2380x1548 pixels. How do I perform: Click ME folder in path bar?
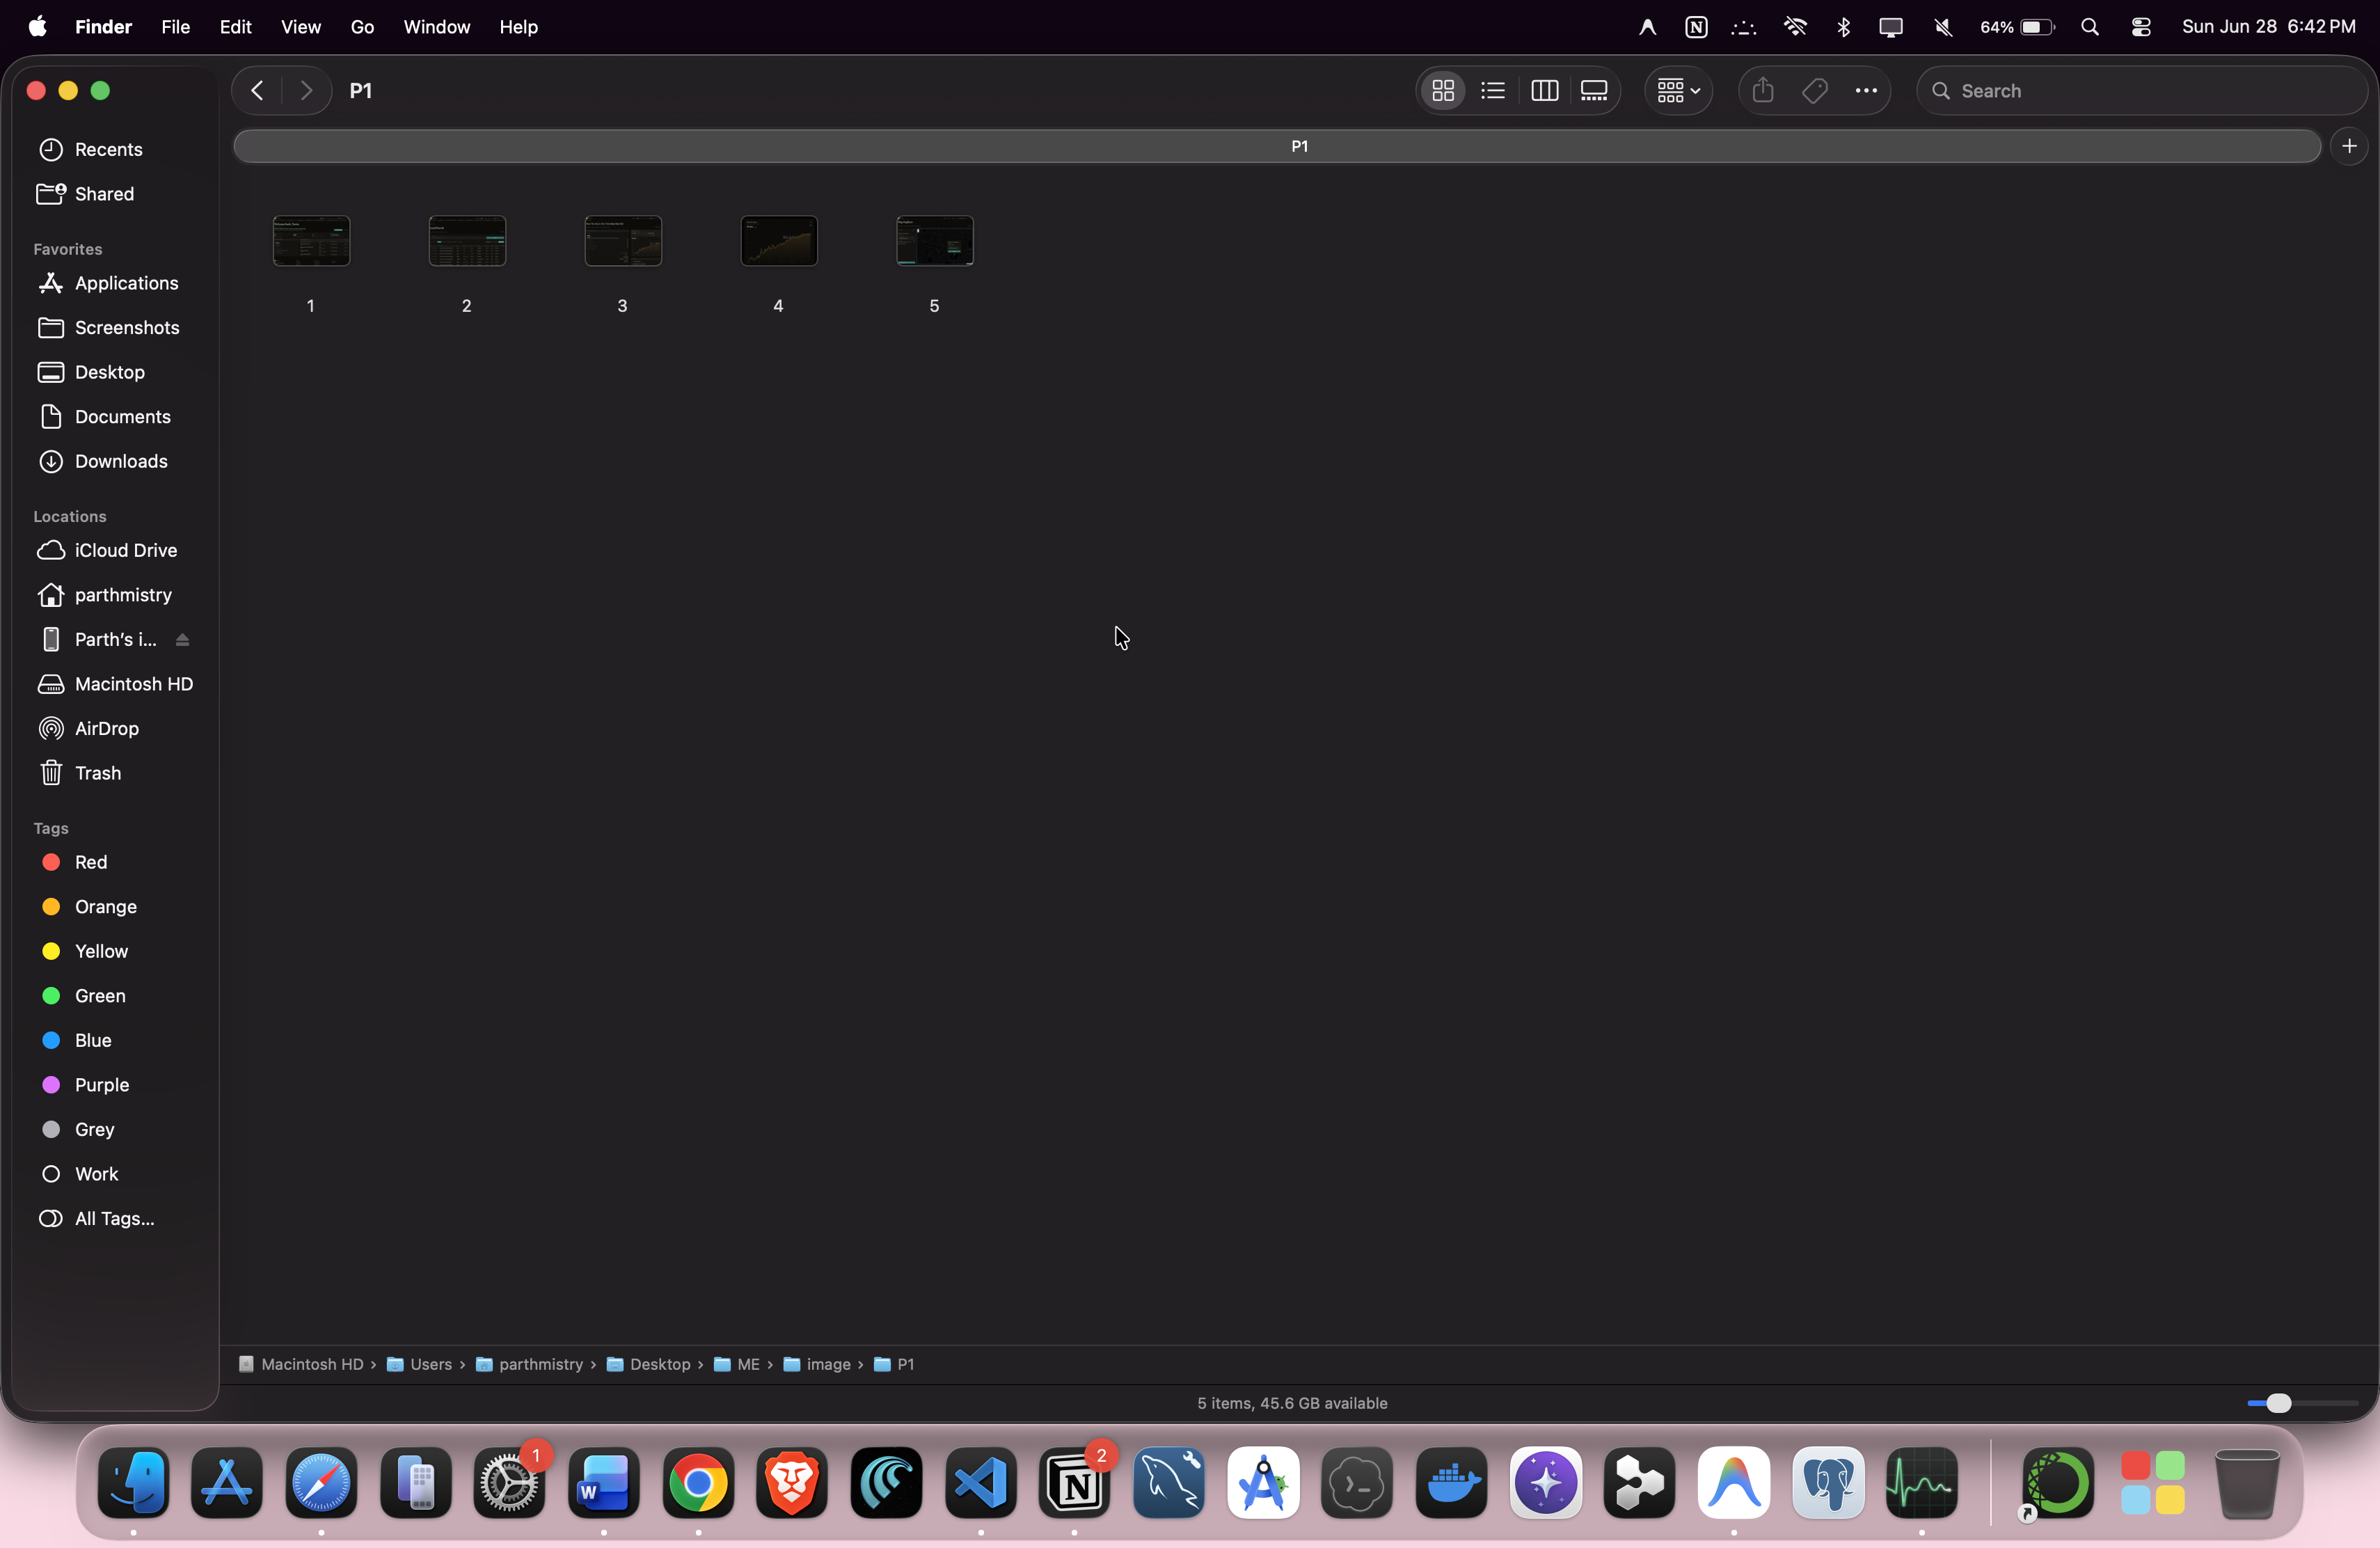pos(737,1365)
